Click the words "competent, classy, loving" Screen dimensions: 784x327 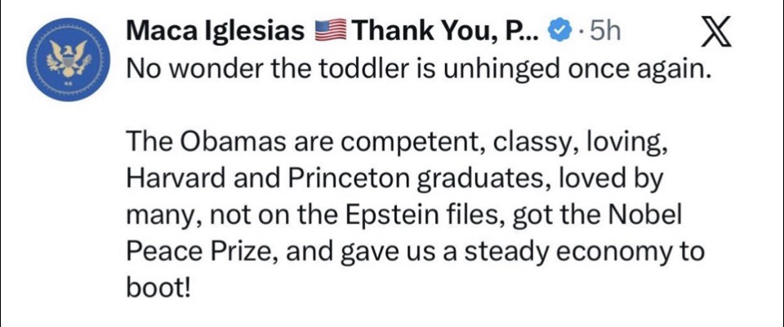pyautogui.click(x=490, y=144)
